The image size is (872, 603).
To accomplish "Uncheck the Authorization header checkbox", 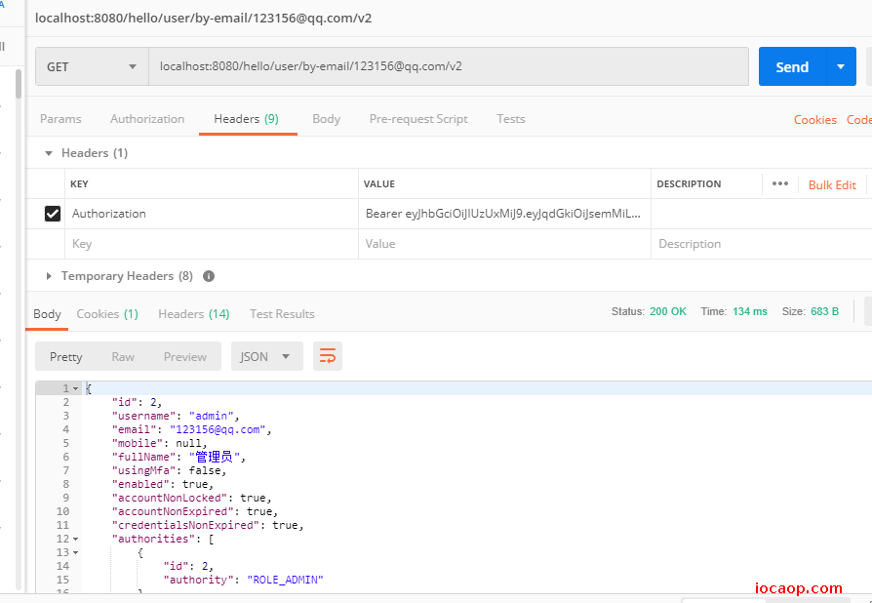I will tap(53, 214).
